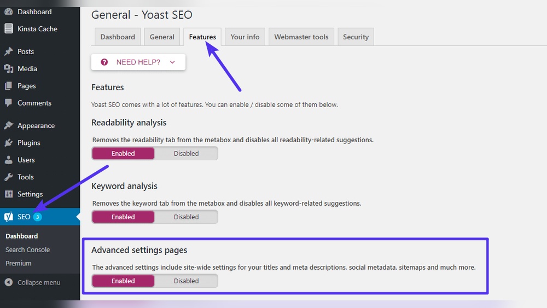Screen dimensions: 547x308
Task: Click the Kinsta Cache server icon
Action: click(x=9, y=28)
